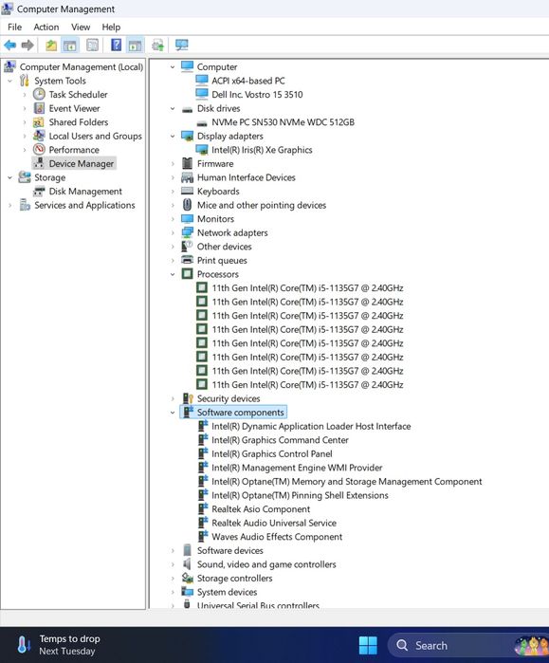
Task: Click Scan for hardware changes monitor icon
Action: coord(182,45)
